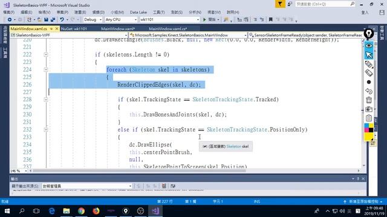Pick the black dot brush size
This screenshot has width=387, height=217.
pyautogui.click(x=369, y=82)
